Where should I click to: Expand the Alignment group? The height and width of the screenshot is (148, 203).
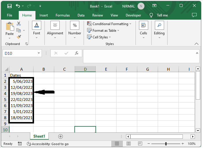click(55, 30)
